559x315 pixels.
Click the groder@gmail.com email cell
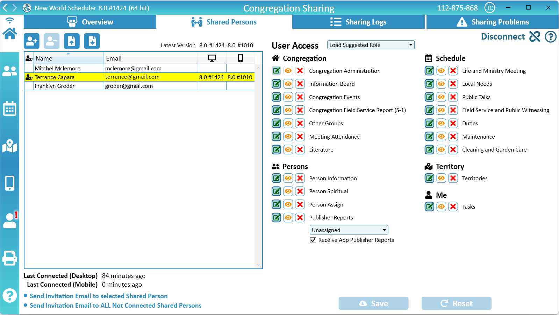coord(151,86)
